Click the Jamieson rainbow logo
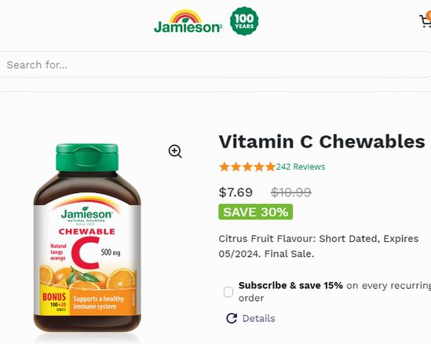The width and height of the screenshot is (431, 344). coord(188,21)
